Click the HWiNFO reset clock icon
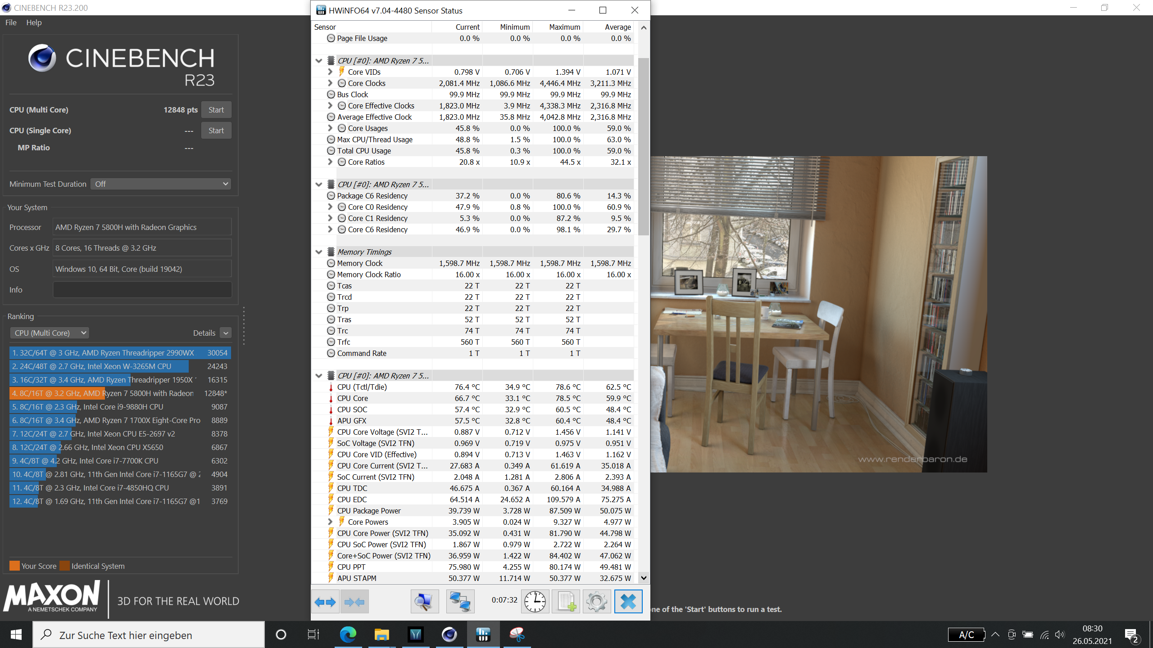This screenshot has height=648, width=1153. click(x=535, y=601)
